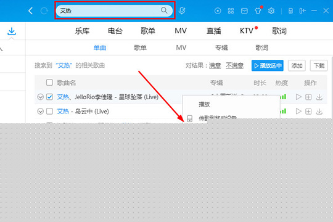Expand the 乌云中 (Live) row chevron
Viewport: 333px width, 222px height.
(40, 111)
